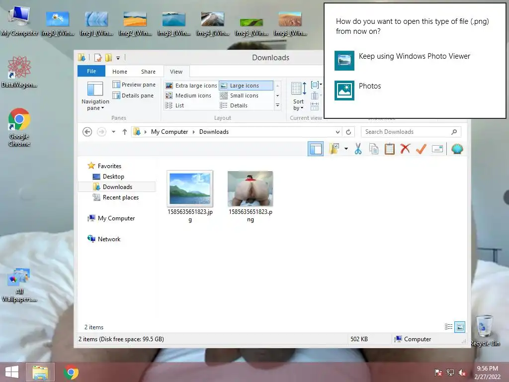Choose Keep using Windows Photo Viewer
This screenshot has width=509, height=382.
click(403, 60)
